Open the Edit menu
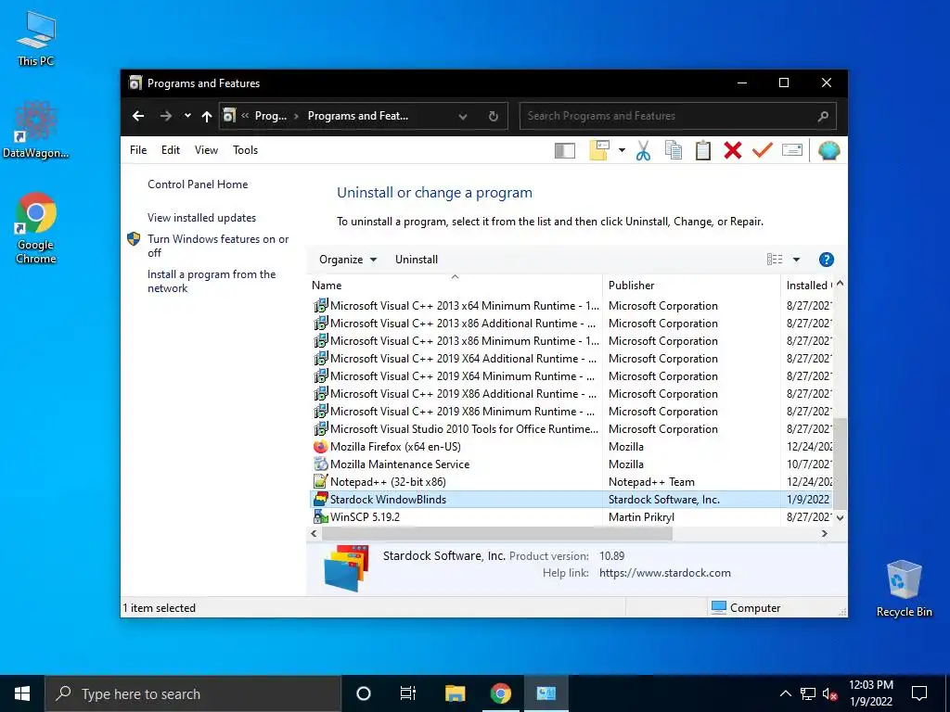Viewport: 950px width, 712px height. (171, 150)
